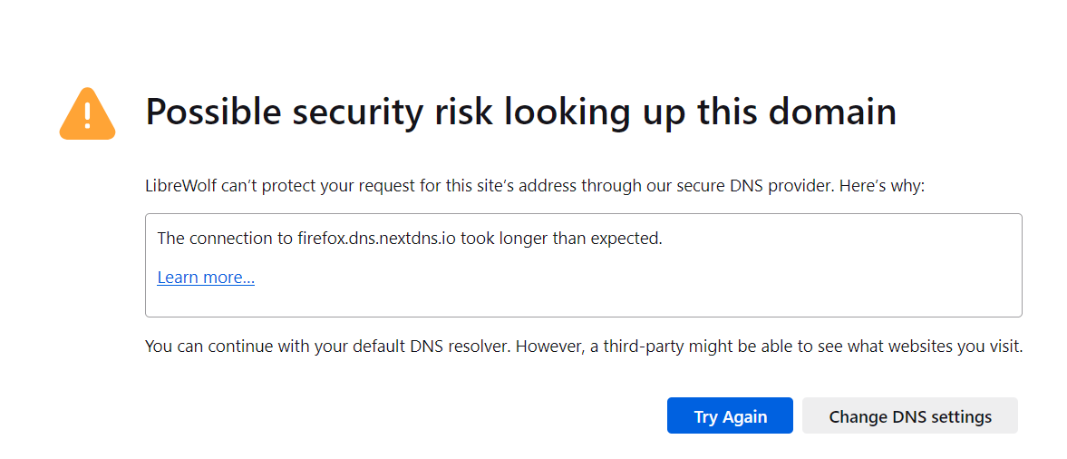Click the firefox.dns.nextdns.io hostname text
Image resolution: width=1067 pixels, height=459 pixels.
coord(376,239)
